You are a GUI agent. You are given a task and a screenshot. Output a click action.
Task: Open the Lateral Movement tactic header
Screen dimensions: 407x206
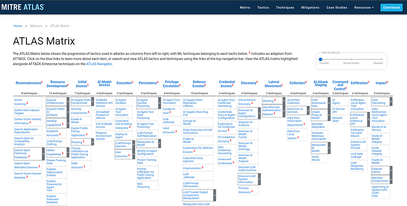(x=273, y=84)
